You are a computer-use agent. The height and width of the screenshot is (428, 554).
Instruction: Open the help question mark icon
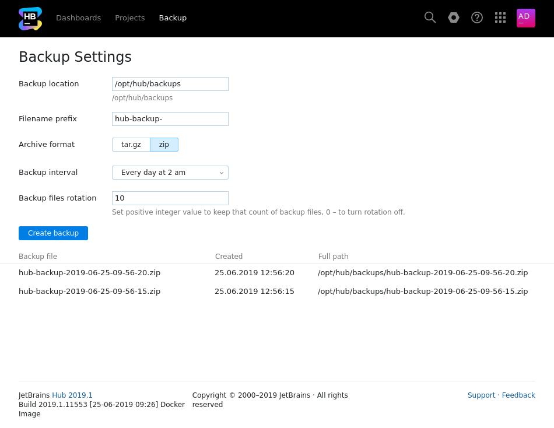coord(477,17)
